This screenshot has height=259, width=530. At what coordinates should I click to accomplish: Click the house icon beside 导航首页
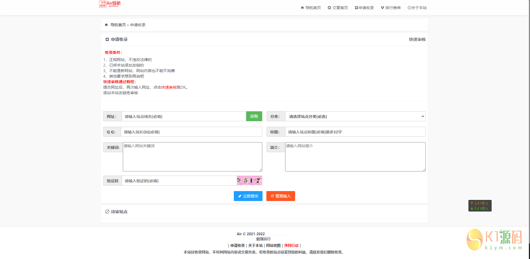click(302, 7)
